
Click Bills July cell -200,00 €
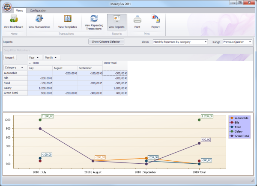coord(40,78)
